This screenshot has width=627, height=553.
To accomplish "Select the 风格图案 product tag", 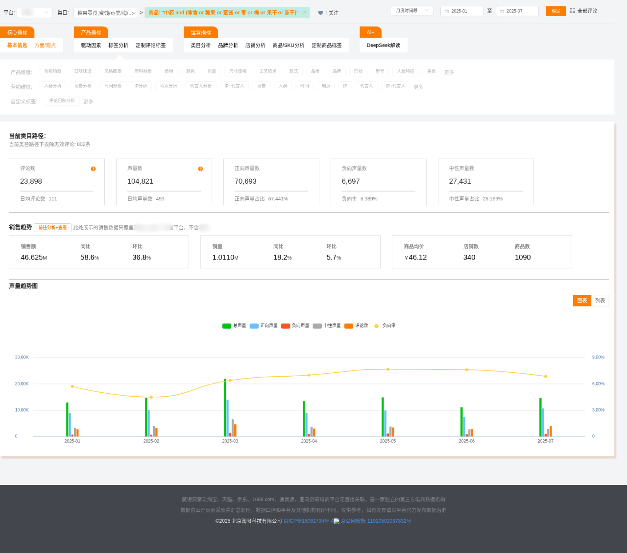I will tap(113, 72).
